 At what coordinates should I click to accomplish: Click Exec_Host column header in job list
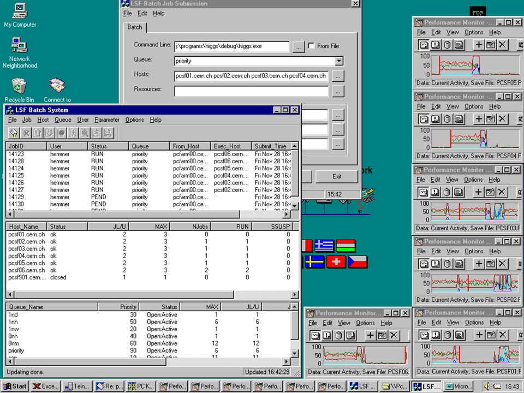[x=230, y=146]
